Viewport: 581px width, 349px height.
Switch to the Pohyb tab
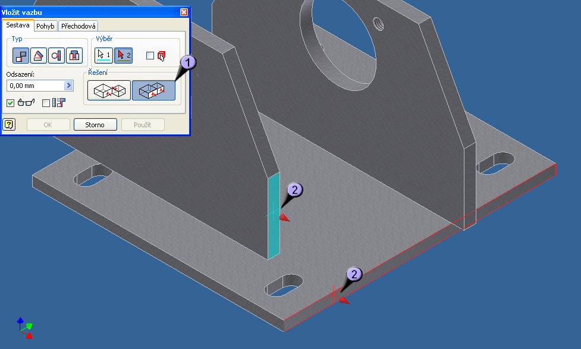[x=46, y=26]
